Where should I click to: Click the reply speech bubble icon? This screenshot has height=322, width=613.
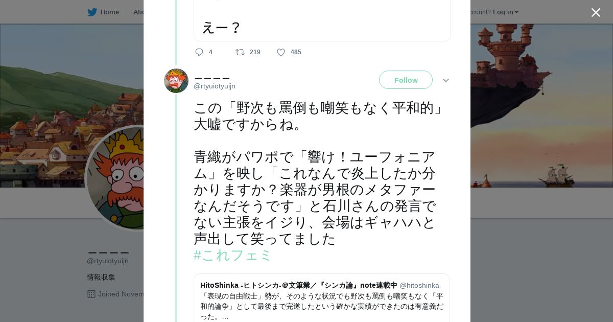tap(199, 52)
